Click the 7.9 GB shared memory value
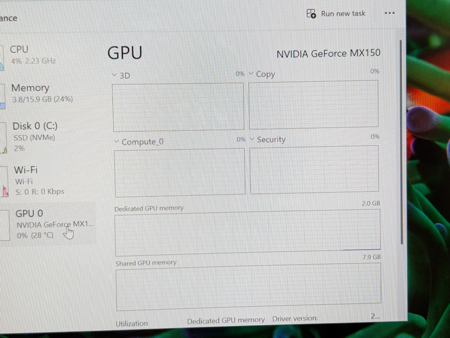Image resolution: width=450 pixels, height=338 pixels. pos(371,257)
